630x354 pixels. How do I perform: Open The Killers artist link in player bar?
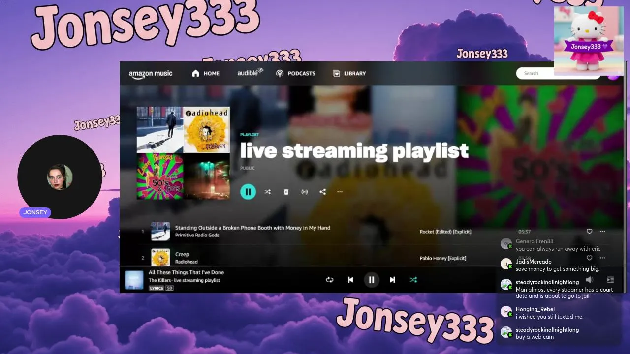coord(160,280)
